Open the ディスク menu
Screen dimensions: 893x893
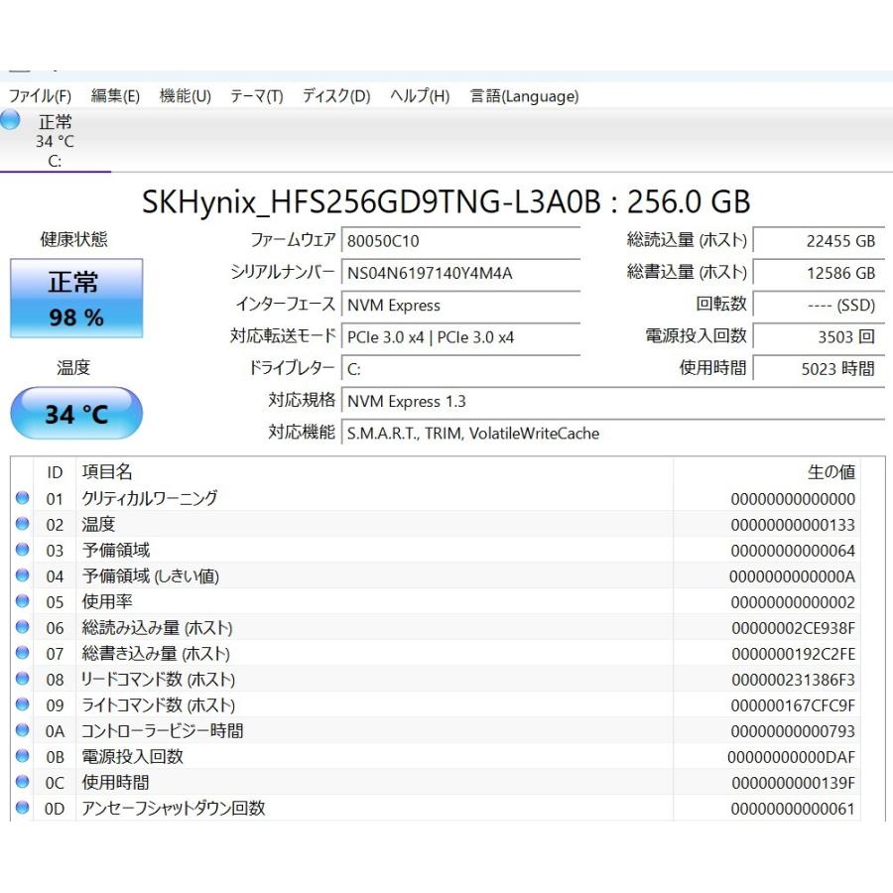tap(334, 96)
